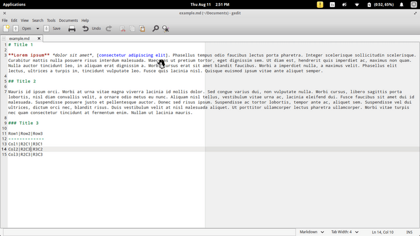Image resolution: width=420 pixels, height=236 pixels.
Task: Click the Cut scissors icon
Action: point(123,28)
